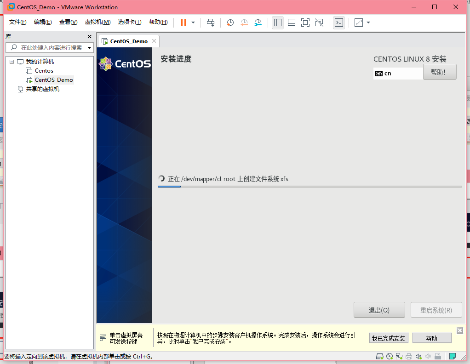Switch to Unity mode icon

(x=319, y=23)
